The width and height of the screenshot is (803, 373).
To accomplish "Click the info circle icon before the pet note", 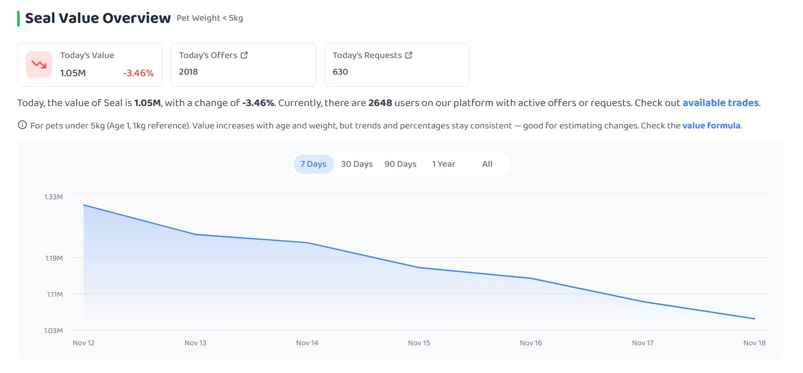I will click(x=22, y=125).
